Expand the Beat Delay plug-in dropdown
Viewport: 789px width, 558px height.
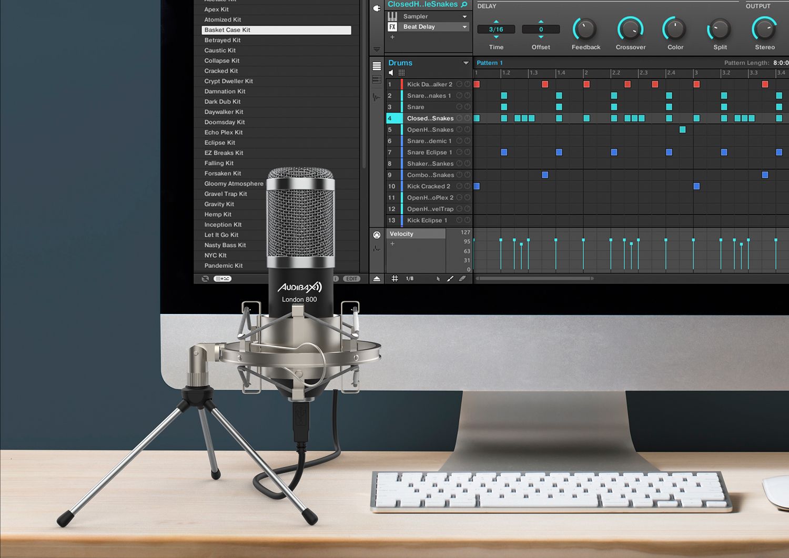(464, 27)
